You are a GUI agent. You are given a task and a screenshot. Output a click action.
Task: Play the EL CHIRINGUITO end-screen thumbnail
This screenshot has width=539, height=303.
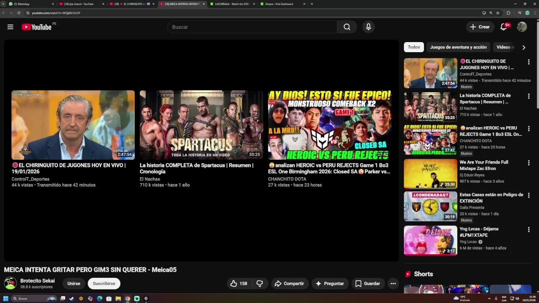[73, 125]
